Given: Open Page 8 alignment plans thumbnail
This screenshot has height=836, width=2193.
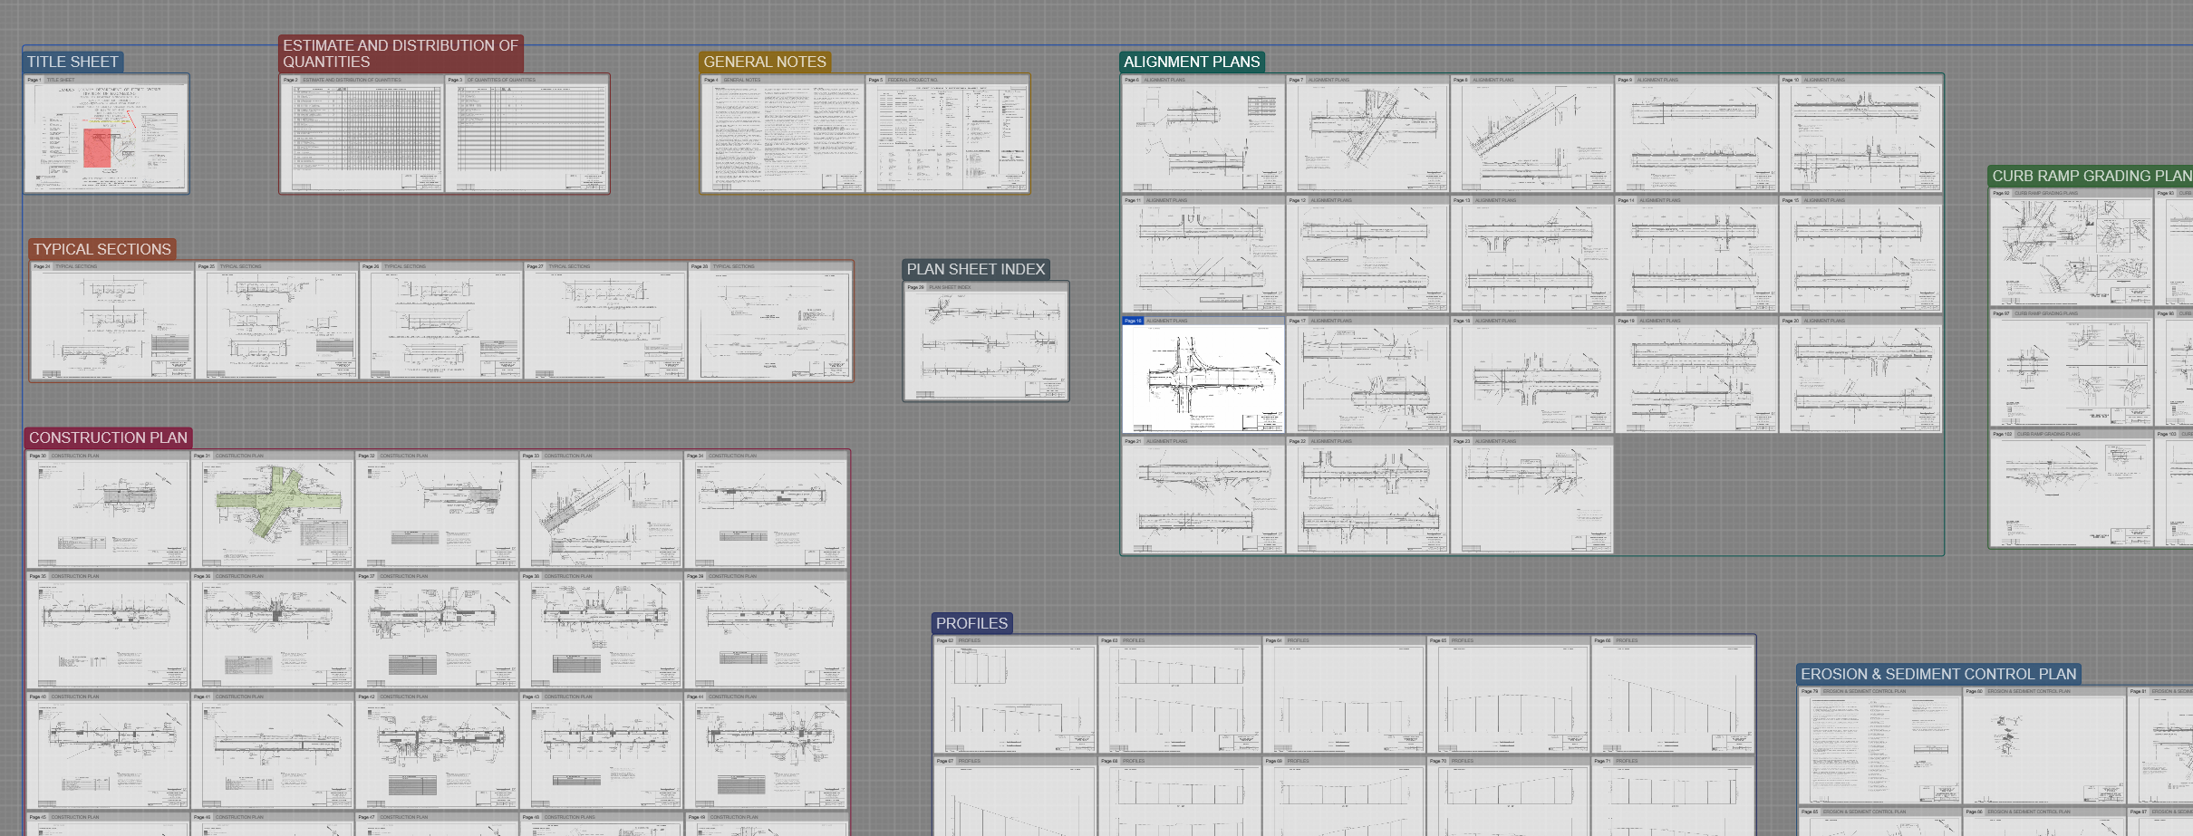Looking at the screenshot, I should tap(1532, 134).
